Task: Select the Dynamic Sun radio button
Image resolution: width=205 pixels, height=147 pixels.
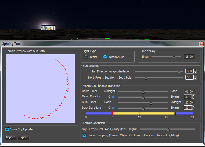Action: (x=105, y=57)
